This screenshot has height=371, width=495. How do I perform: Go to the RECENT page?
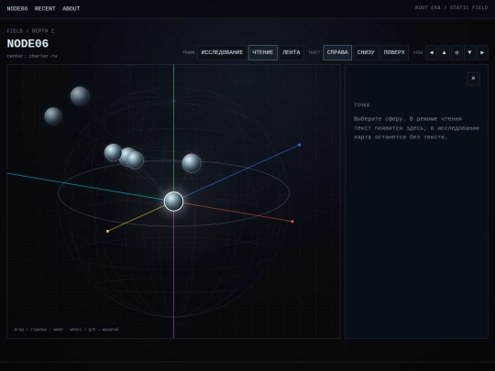coord(45,9)
